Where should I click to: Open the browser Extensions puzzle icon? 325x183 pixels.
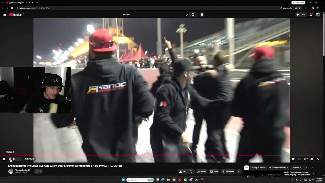tap(306, 8)
